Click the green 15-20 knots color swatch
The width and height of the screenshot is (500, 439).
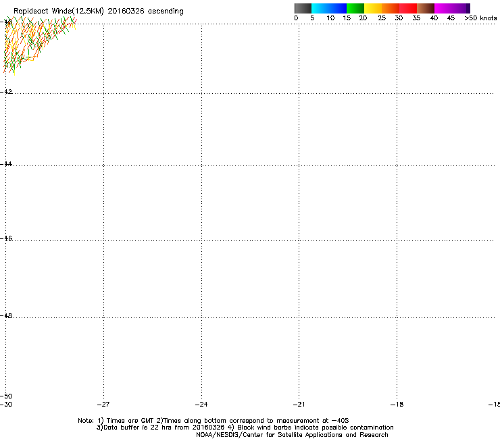pyautogui.click(x=355, y=8)
